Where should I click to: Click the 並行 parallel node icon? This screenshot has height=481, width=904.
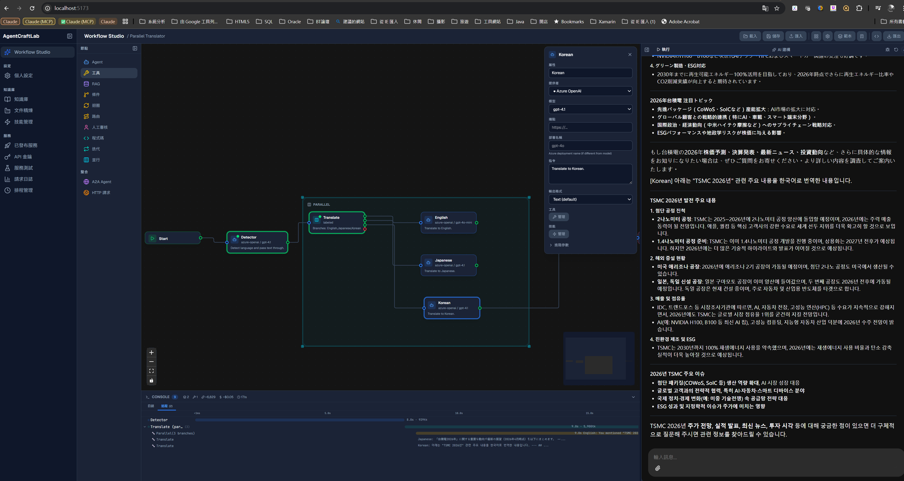point(86,159)
